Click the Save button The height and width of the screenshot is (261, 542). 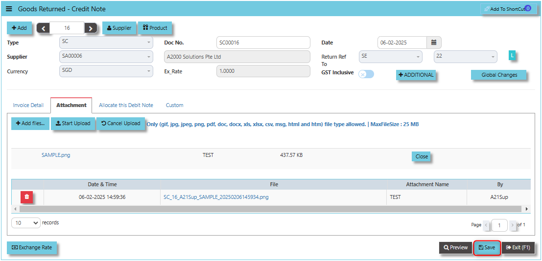pos(487,248)
